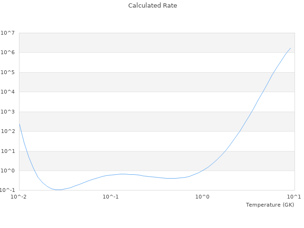Screen dimensions: 304x228
Task: Select the 10^6 y-axis tick label
Action: (8, 53)
